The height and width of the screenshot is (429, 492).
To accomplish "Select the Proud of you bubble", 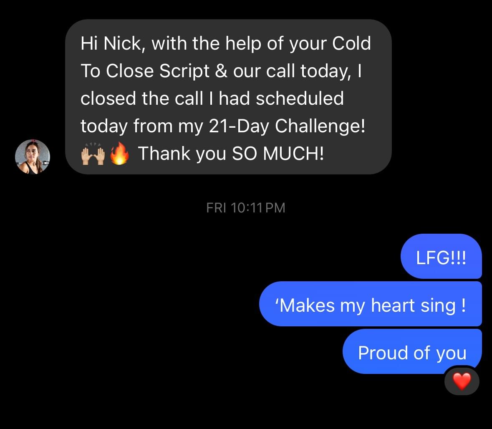I will click(x=412, y=351).
